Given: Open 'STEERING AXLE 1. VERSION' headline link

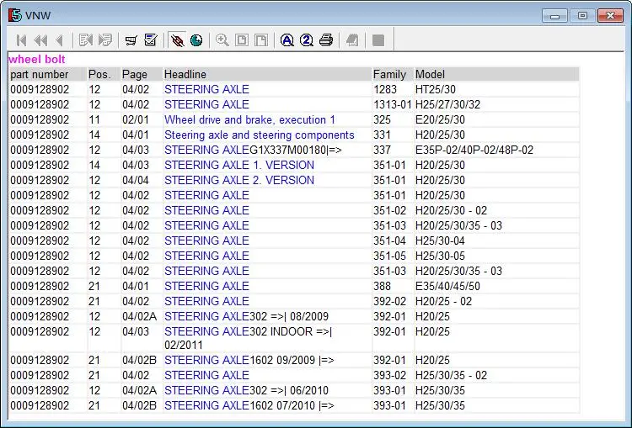Looking at the screenshot, I should (x=239, y=166).
